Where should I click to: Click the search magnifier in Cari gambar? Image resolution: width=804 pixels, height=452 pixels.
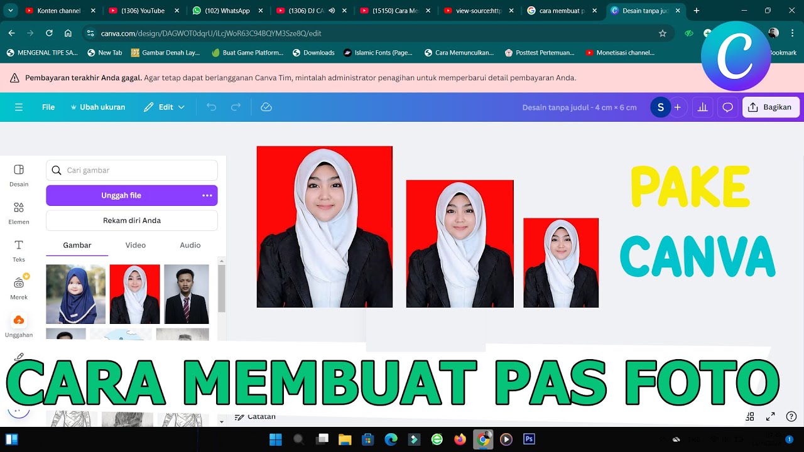(57, 170)
